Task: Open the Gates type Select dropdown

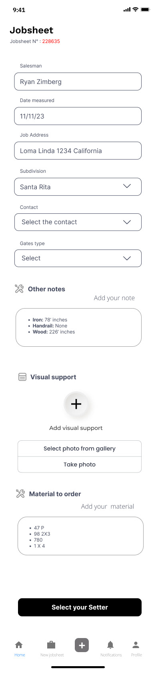Action: point(78,258)
